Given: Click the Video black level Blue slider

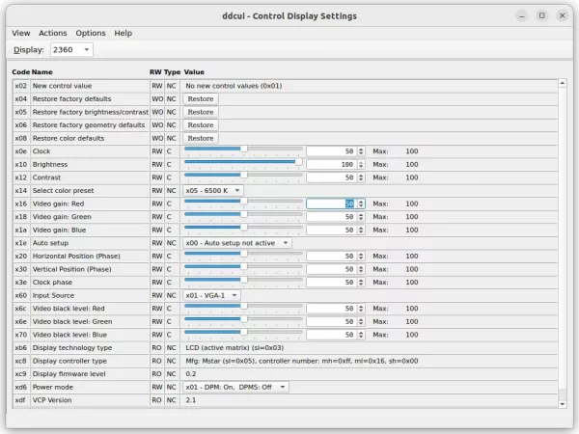Looking at the screenshot, I should [x=243, y=333].
